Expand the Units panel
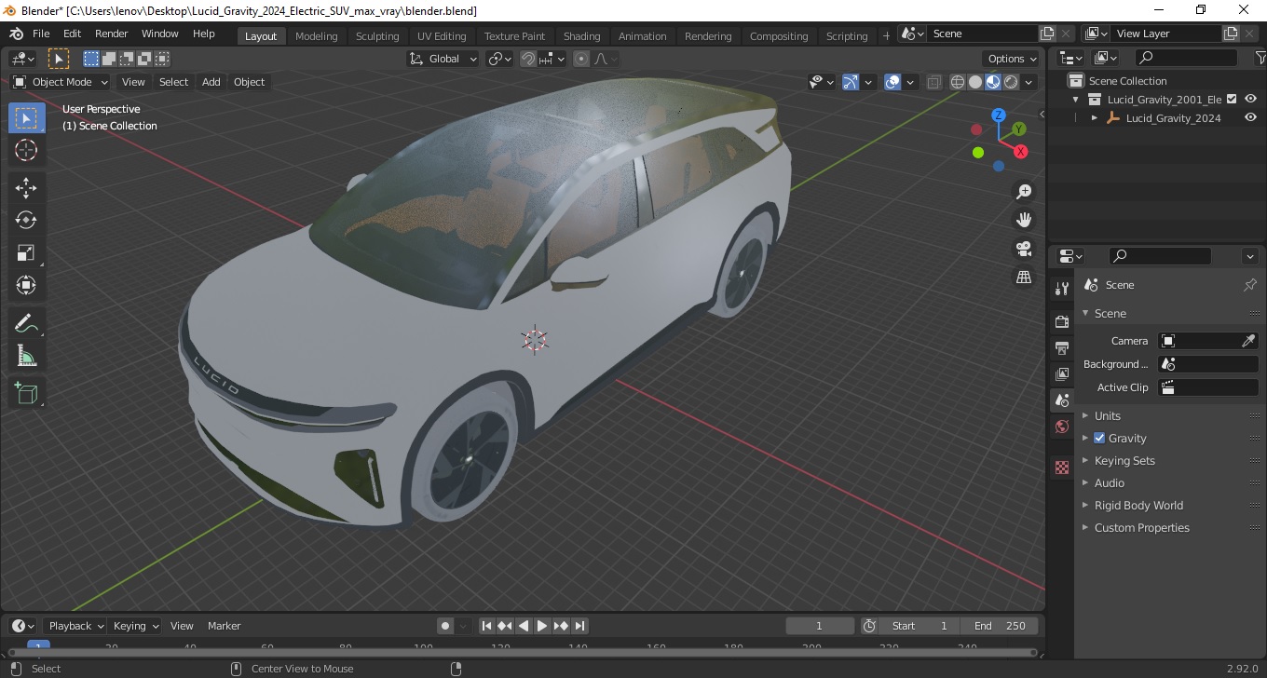The width and height of the screenshot is (1267, 678). 1108,415
